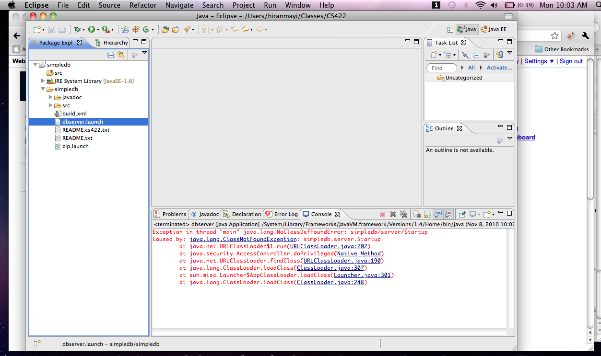Toggle Link with Editor in Package Explorer
This screenshot has width=601, height=356.
point(121,55)
